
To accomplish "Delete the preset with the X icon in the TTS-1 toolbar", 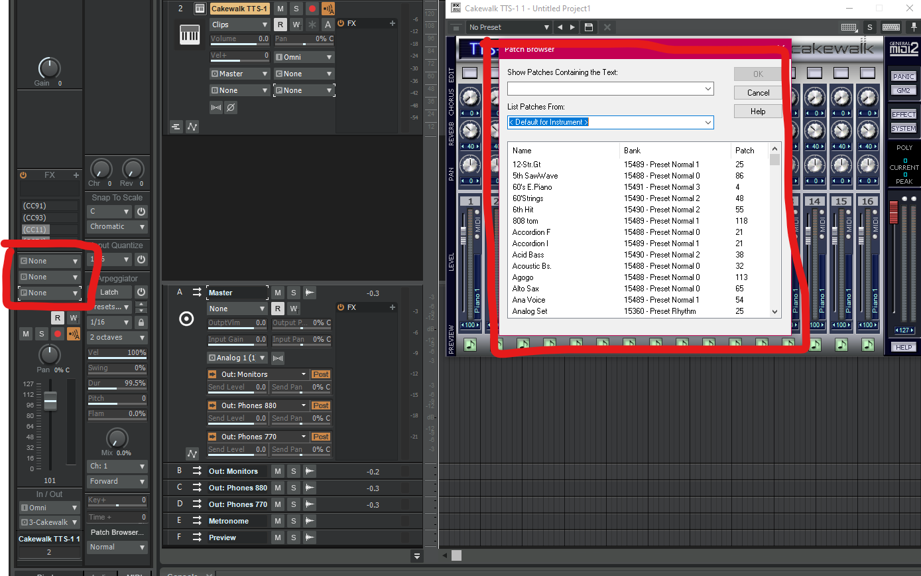I will tap(607, 27).
